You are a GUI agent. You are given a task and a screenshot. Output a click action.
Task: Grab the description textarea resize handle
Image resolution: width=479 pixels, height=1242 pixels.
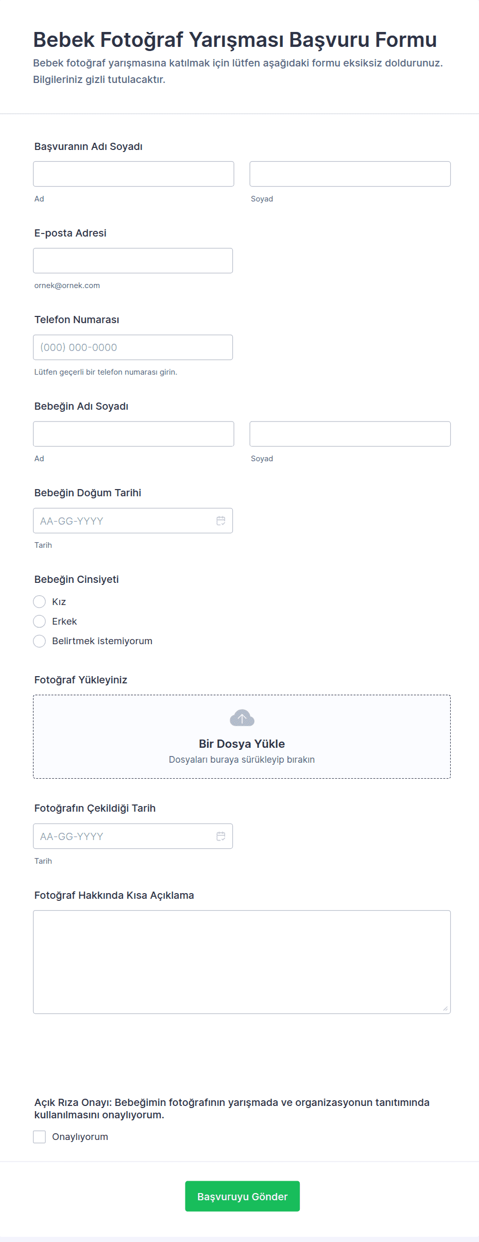446,1009
